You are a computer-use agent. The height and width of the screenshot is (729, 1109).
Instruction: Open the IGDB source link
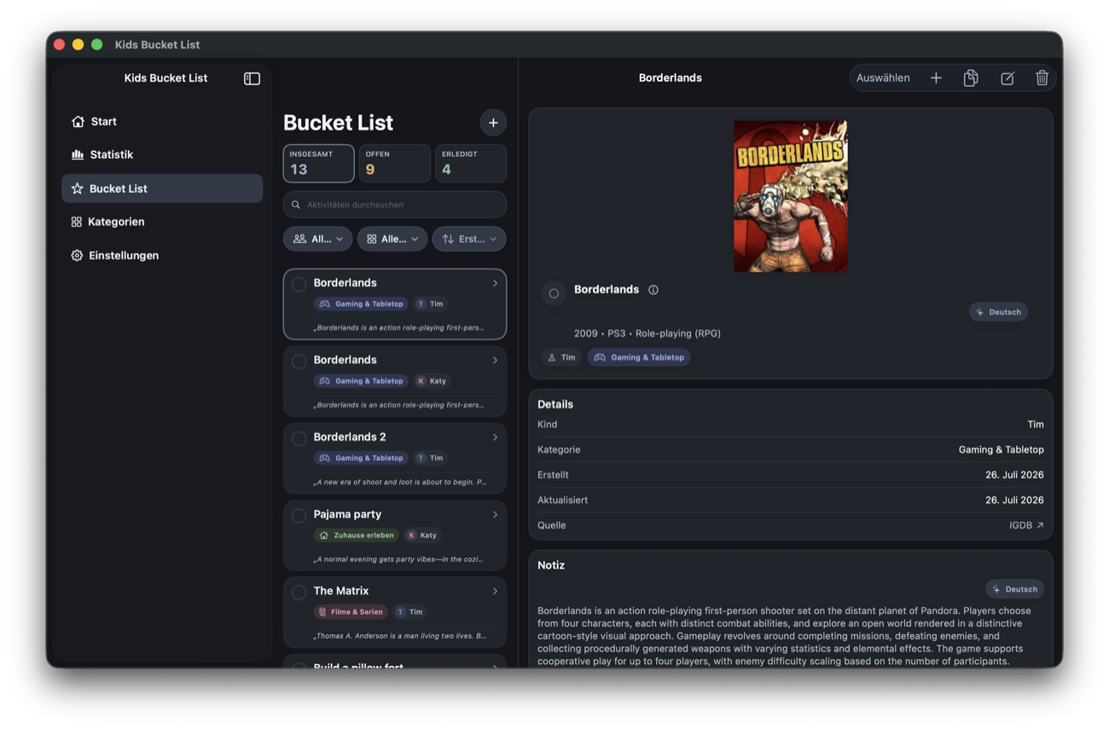tap(1026, 525)
